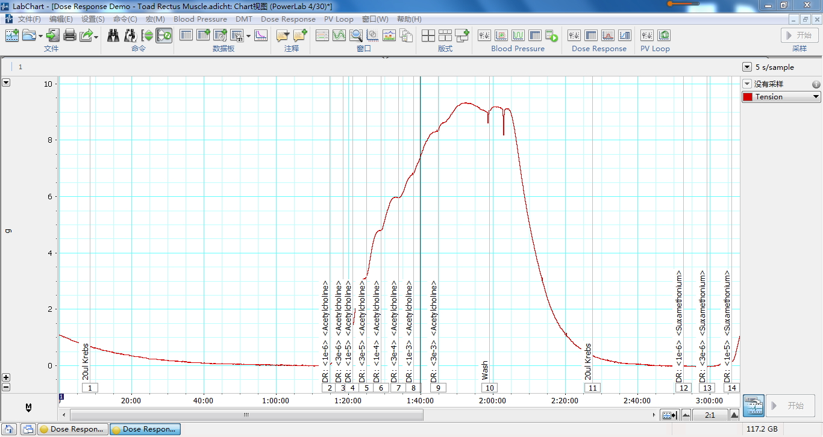Toggle the chart view button beside bottom Start
The height and width of the screenshot is (437, 823).
pyautogui.click(x=753, y=406)
